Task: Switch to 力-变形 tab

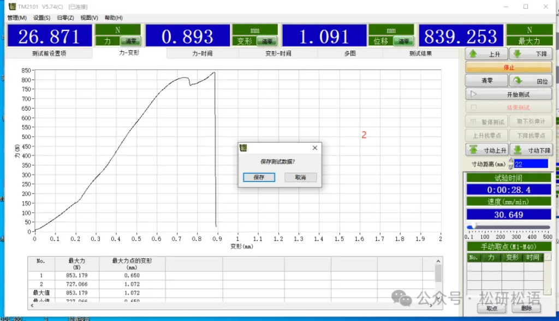Action: (129, 53)
